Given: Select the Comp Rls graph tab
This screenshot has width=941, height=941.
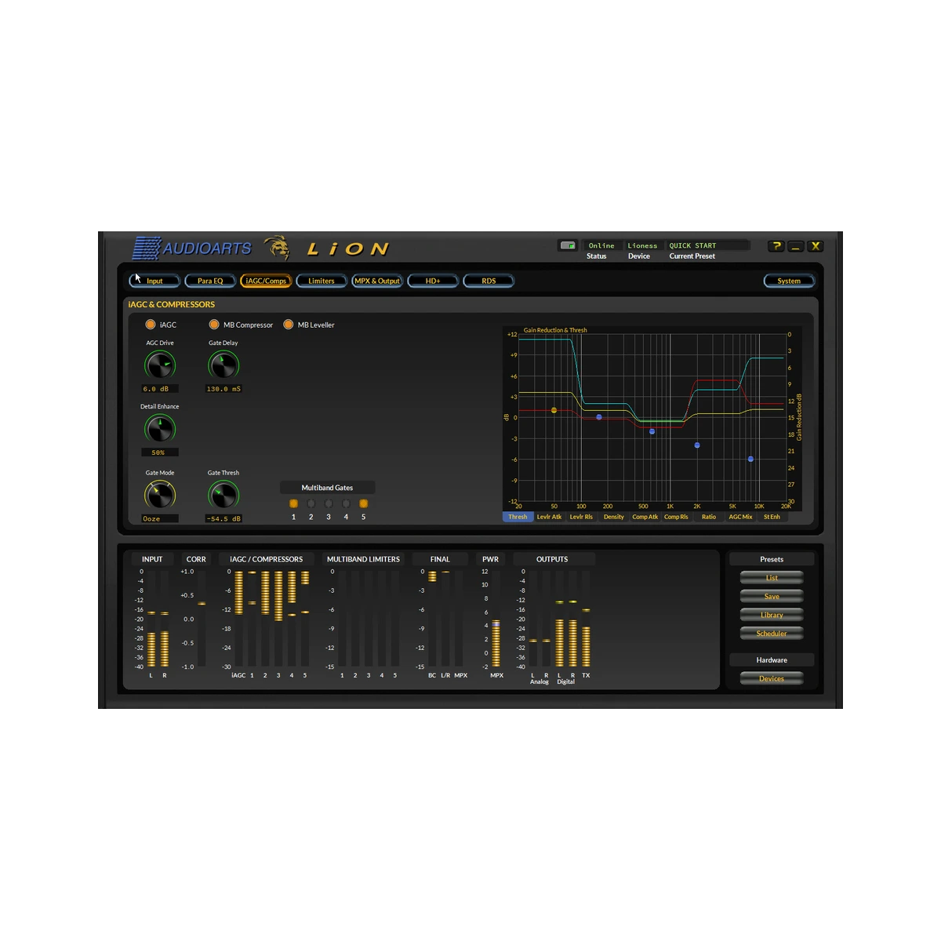Looking at the screenshot, I should [x=676, y=517].
